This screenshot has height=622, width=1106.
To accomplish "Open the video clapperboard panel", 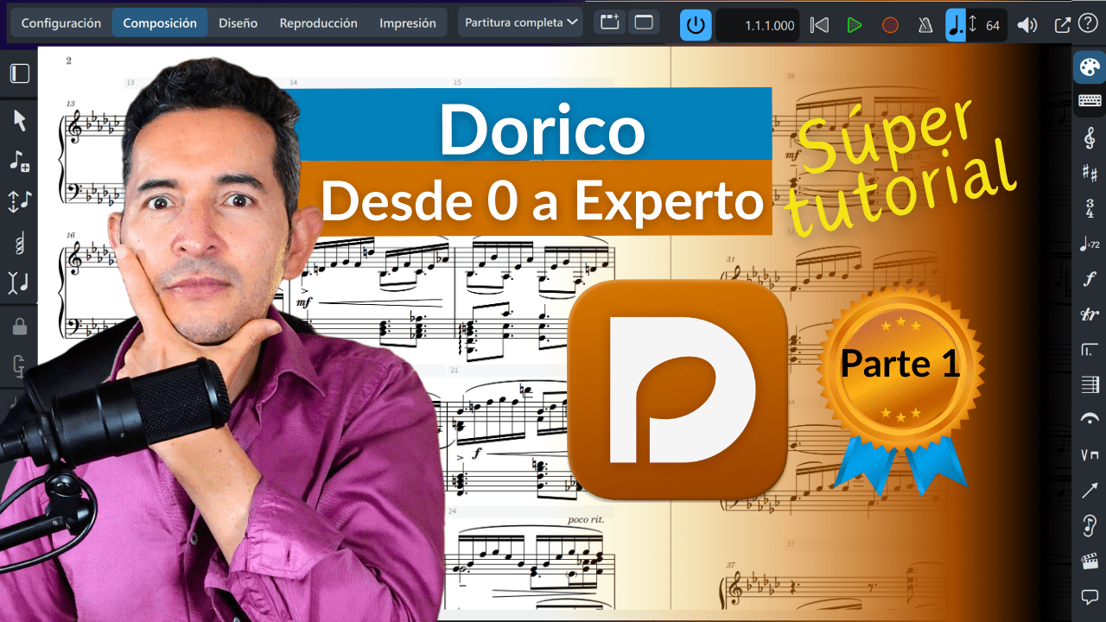I will tap(1090, 562).
